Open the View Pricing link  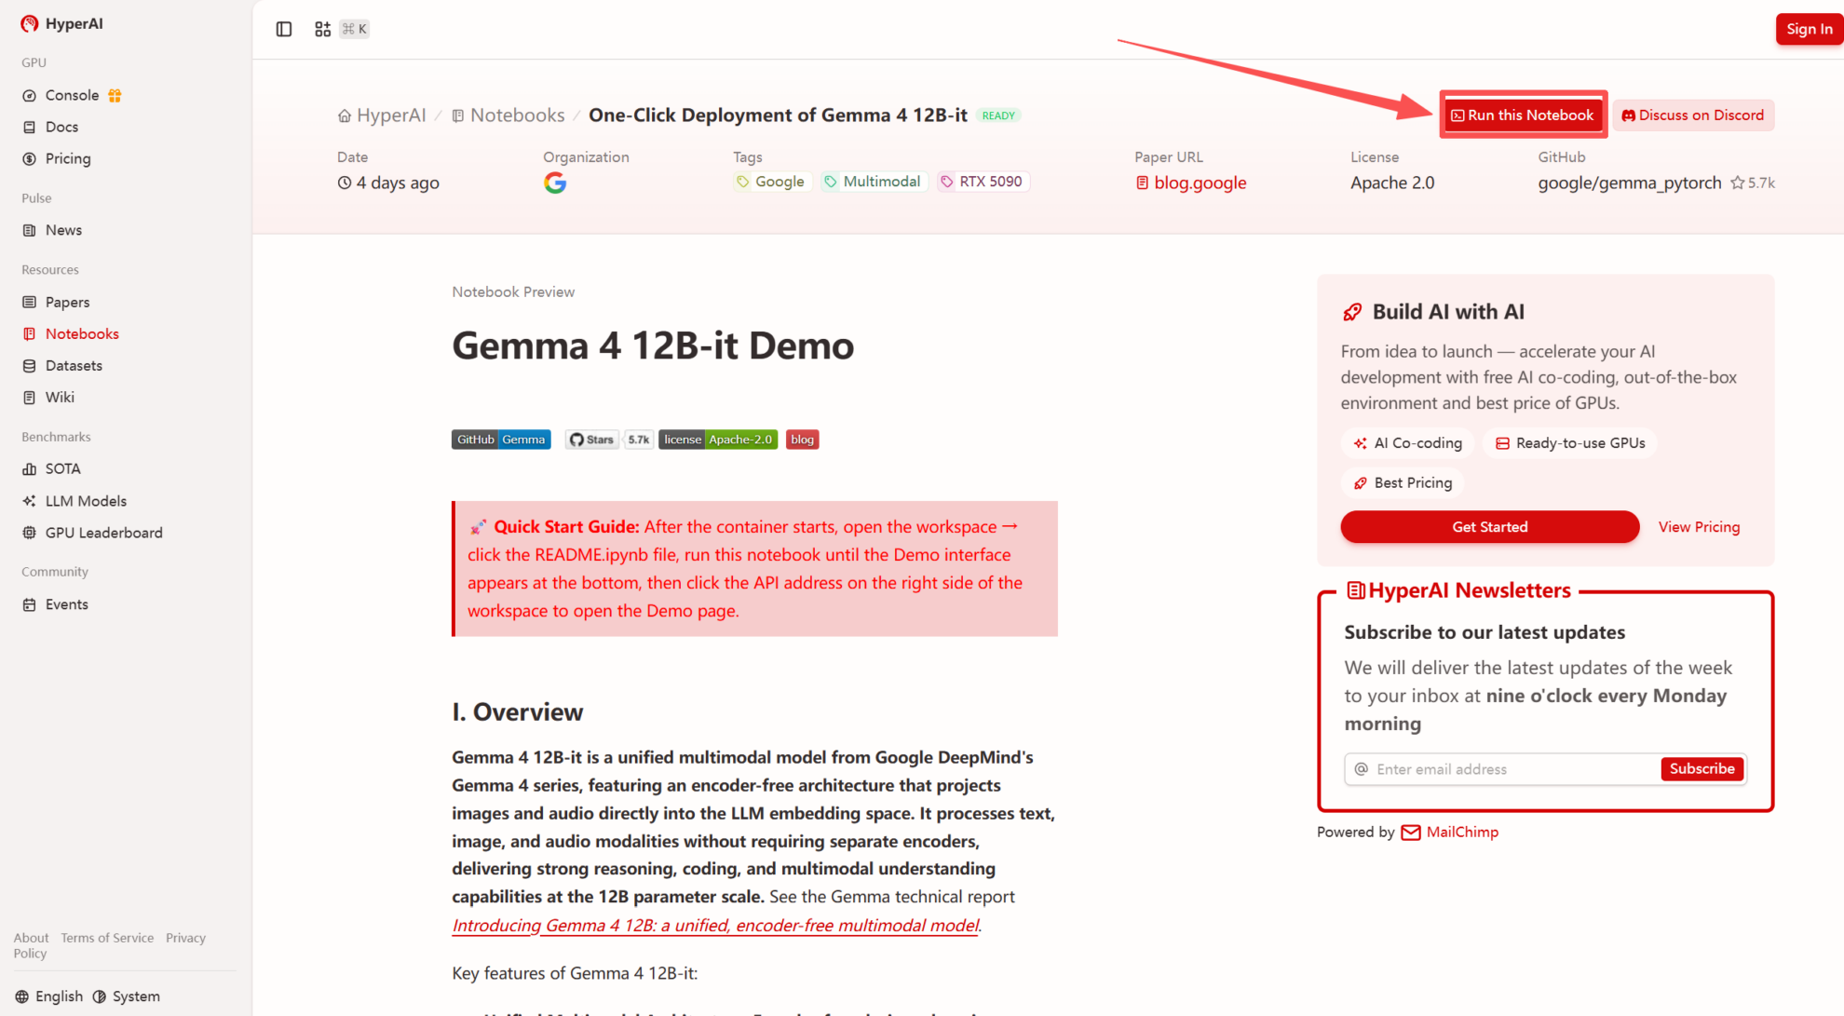tap(1699, 527)
